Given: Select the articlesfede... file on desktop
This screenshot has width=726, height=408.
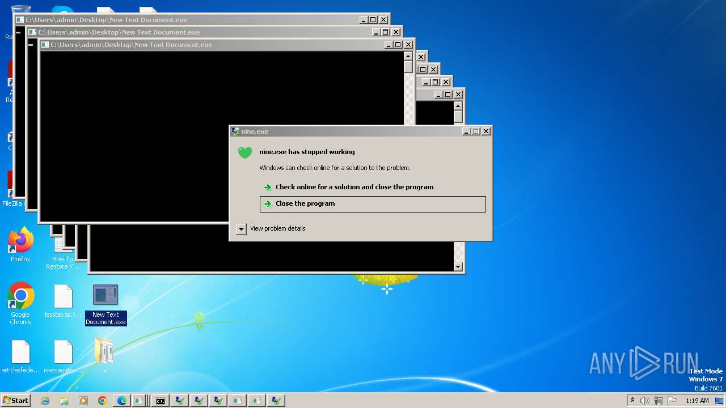Looking at the screenshot, I should 20,356.
